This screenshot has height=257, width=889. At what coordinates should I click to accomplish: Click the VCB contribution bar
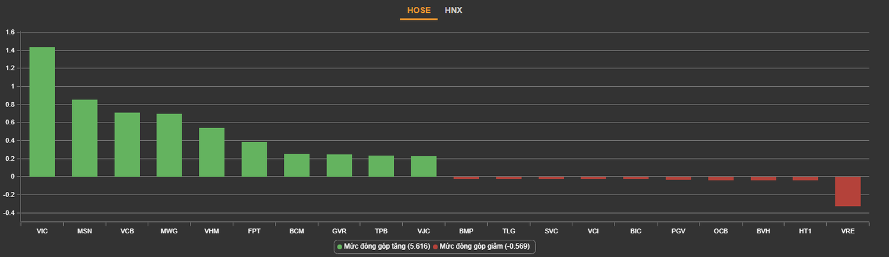click(x=127, y=144)
